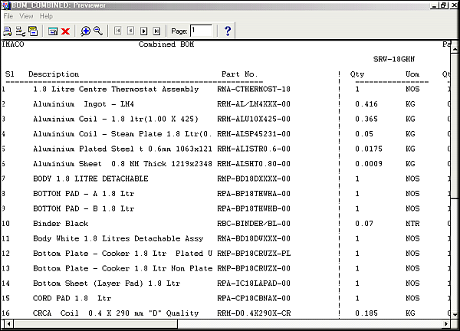Screen dimensions: 460x331
Task: Jump to the last page
Action: 156,31
